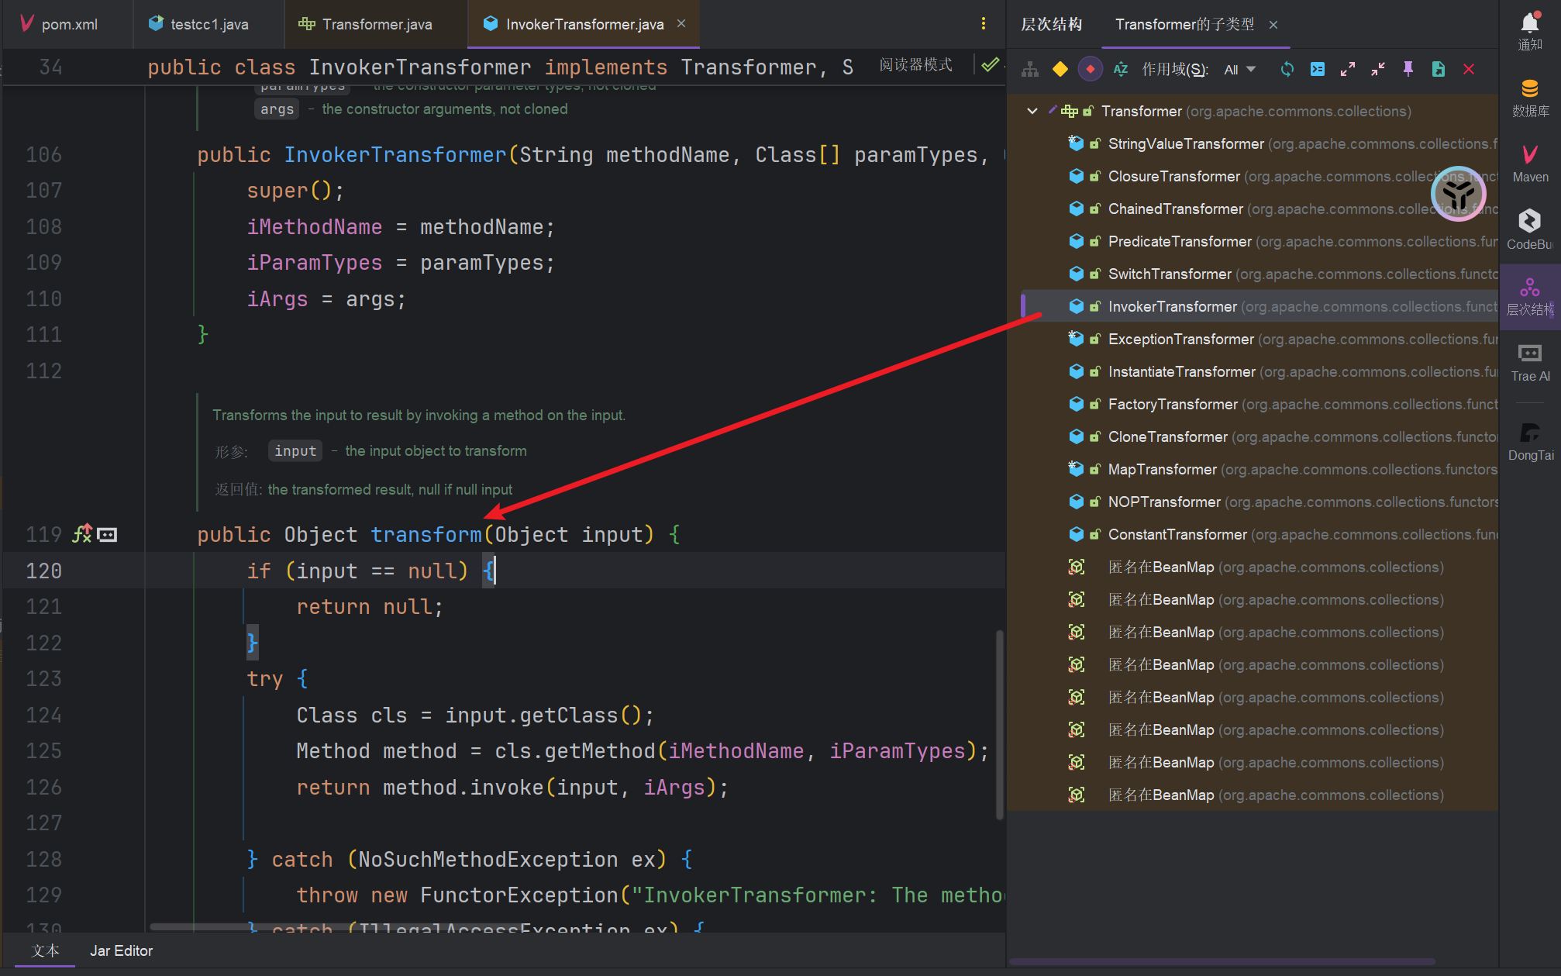Open editor tabs overflow three-dot menu
The height and width of the screenshot is (976, 1561).
tap(984, 24)
